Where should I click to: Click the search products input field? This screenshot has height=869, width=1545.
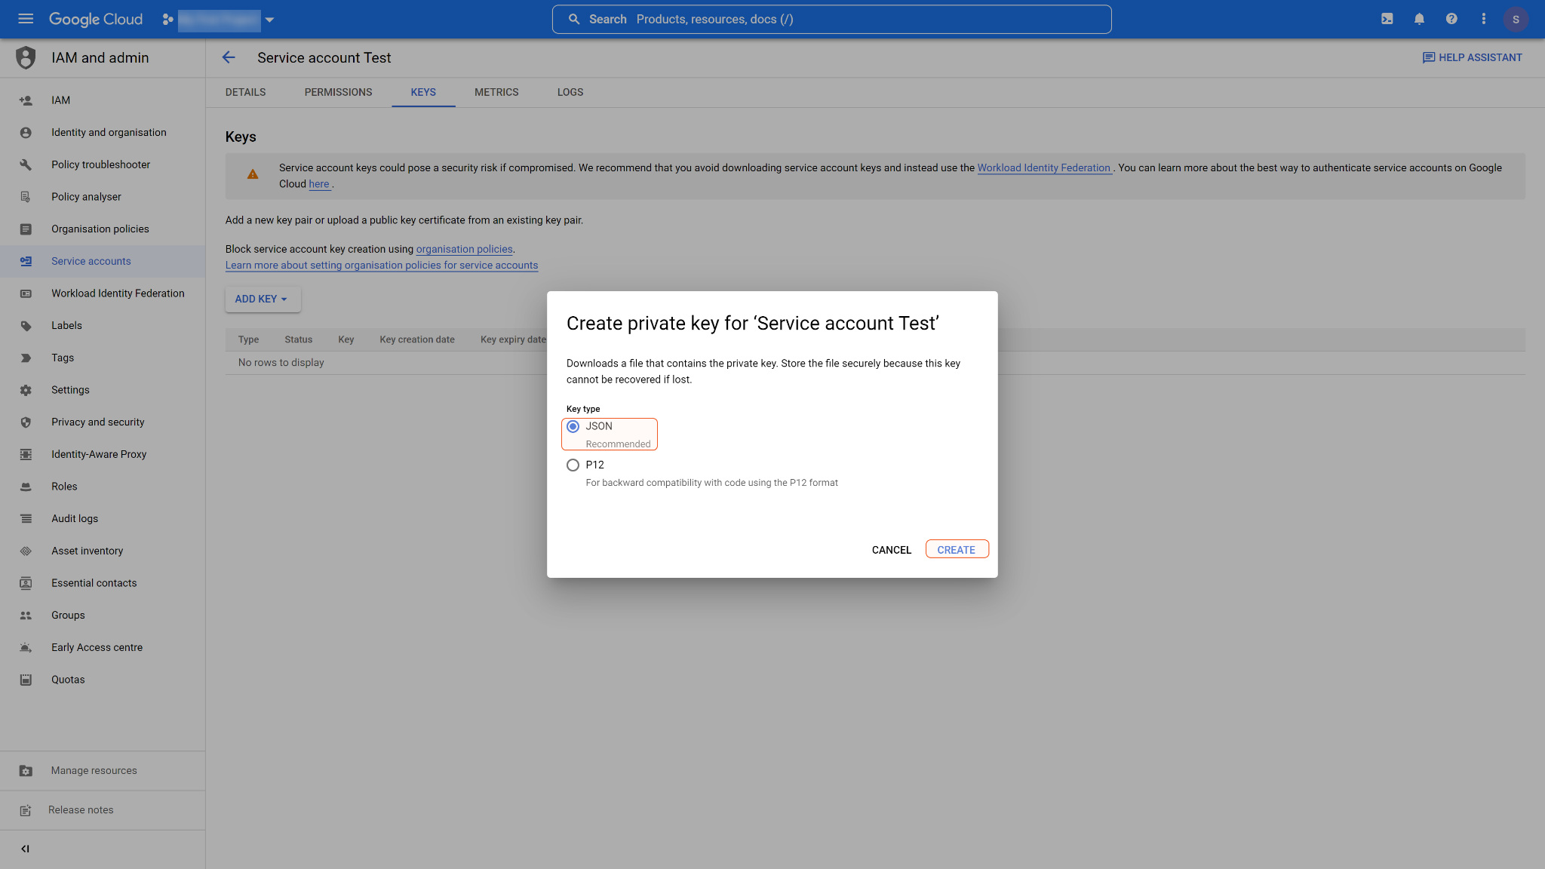click(830, 19)
